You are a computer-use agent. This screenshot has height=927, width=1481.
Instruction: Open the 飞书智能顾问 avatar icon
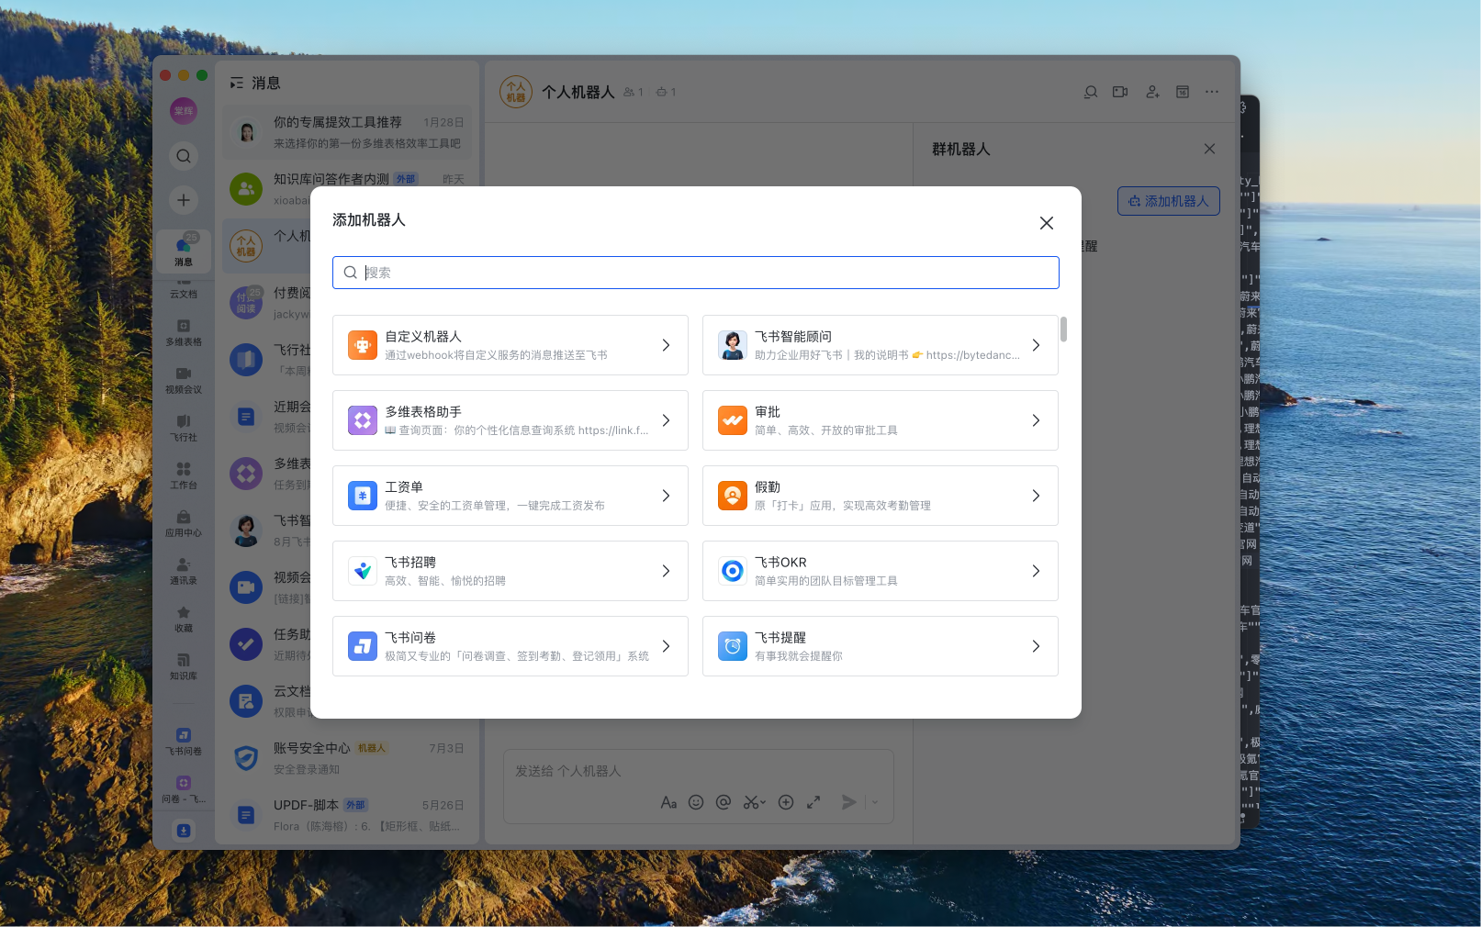(x=733, y=345)
